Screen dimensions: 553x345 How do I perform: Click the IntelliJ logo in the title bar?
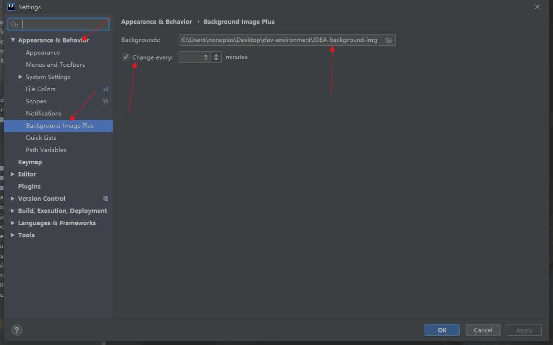pos(11,7)
